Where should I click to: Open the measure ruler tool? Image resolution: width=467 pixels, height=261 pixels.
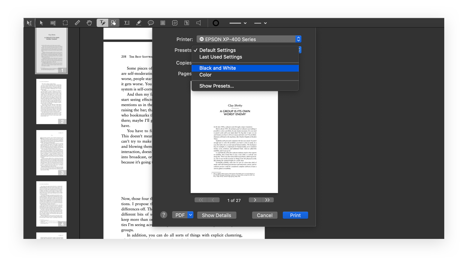click(77, 23)
